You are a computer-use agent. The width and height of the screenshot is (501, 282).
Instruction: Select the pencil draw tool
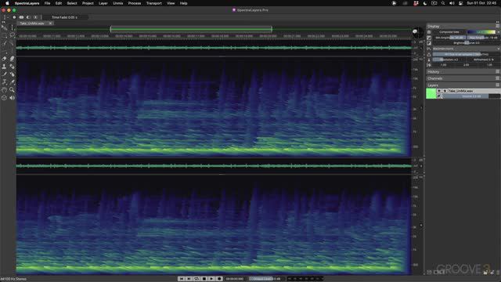point(4,74)
